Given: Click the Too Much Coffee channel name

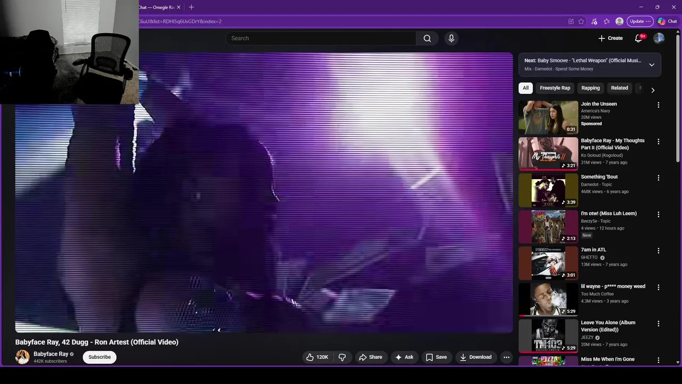Looking at the screenshot, I should point(597,294).
